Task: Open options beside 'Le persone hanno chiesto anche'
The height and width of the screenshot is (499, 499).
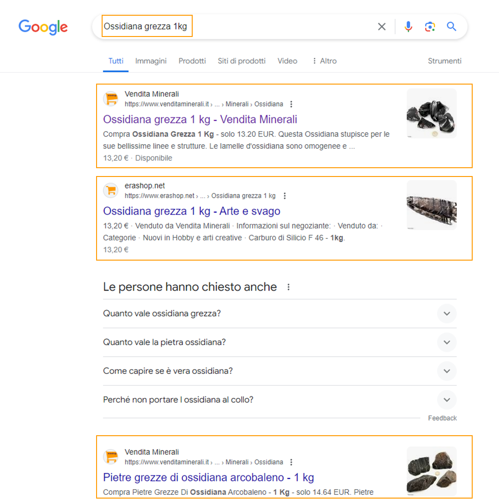Action: (289, 287)
